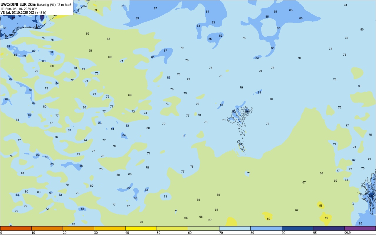376x235 pixels.
Task: Click the '50' legend scale label
Action: click(x=159, y=233)
